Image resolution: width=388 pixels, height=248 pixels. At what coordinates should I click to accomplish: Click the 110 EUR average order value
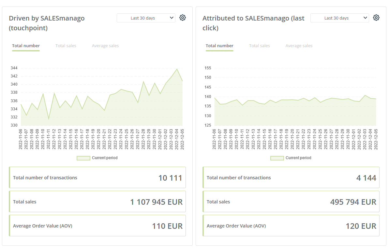point(167,226)
